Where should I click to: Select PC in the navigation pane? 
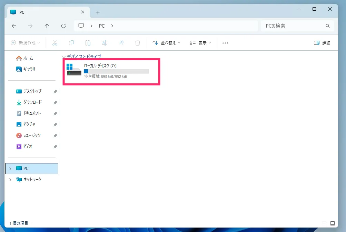pyautogui.click(x=32, y=169)
